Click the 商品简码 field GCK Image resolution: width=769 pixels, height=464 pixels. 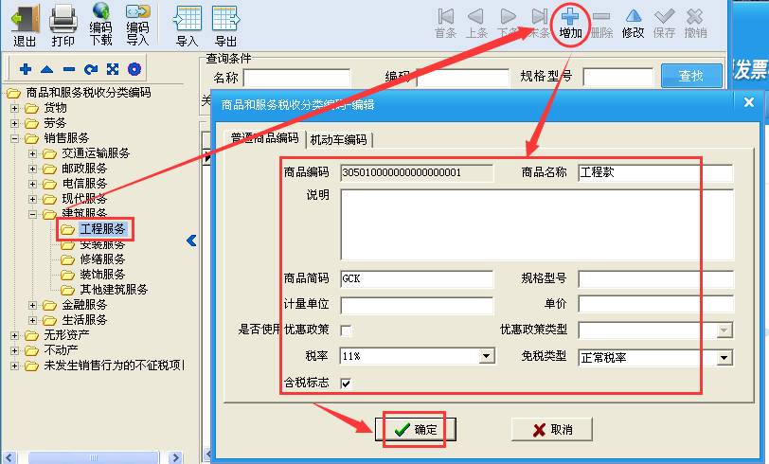click(x=417, y=279)
